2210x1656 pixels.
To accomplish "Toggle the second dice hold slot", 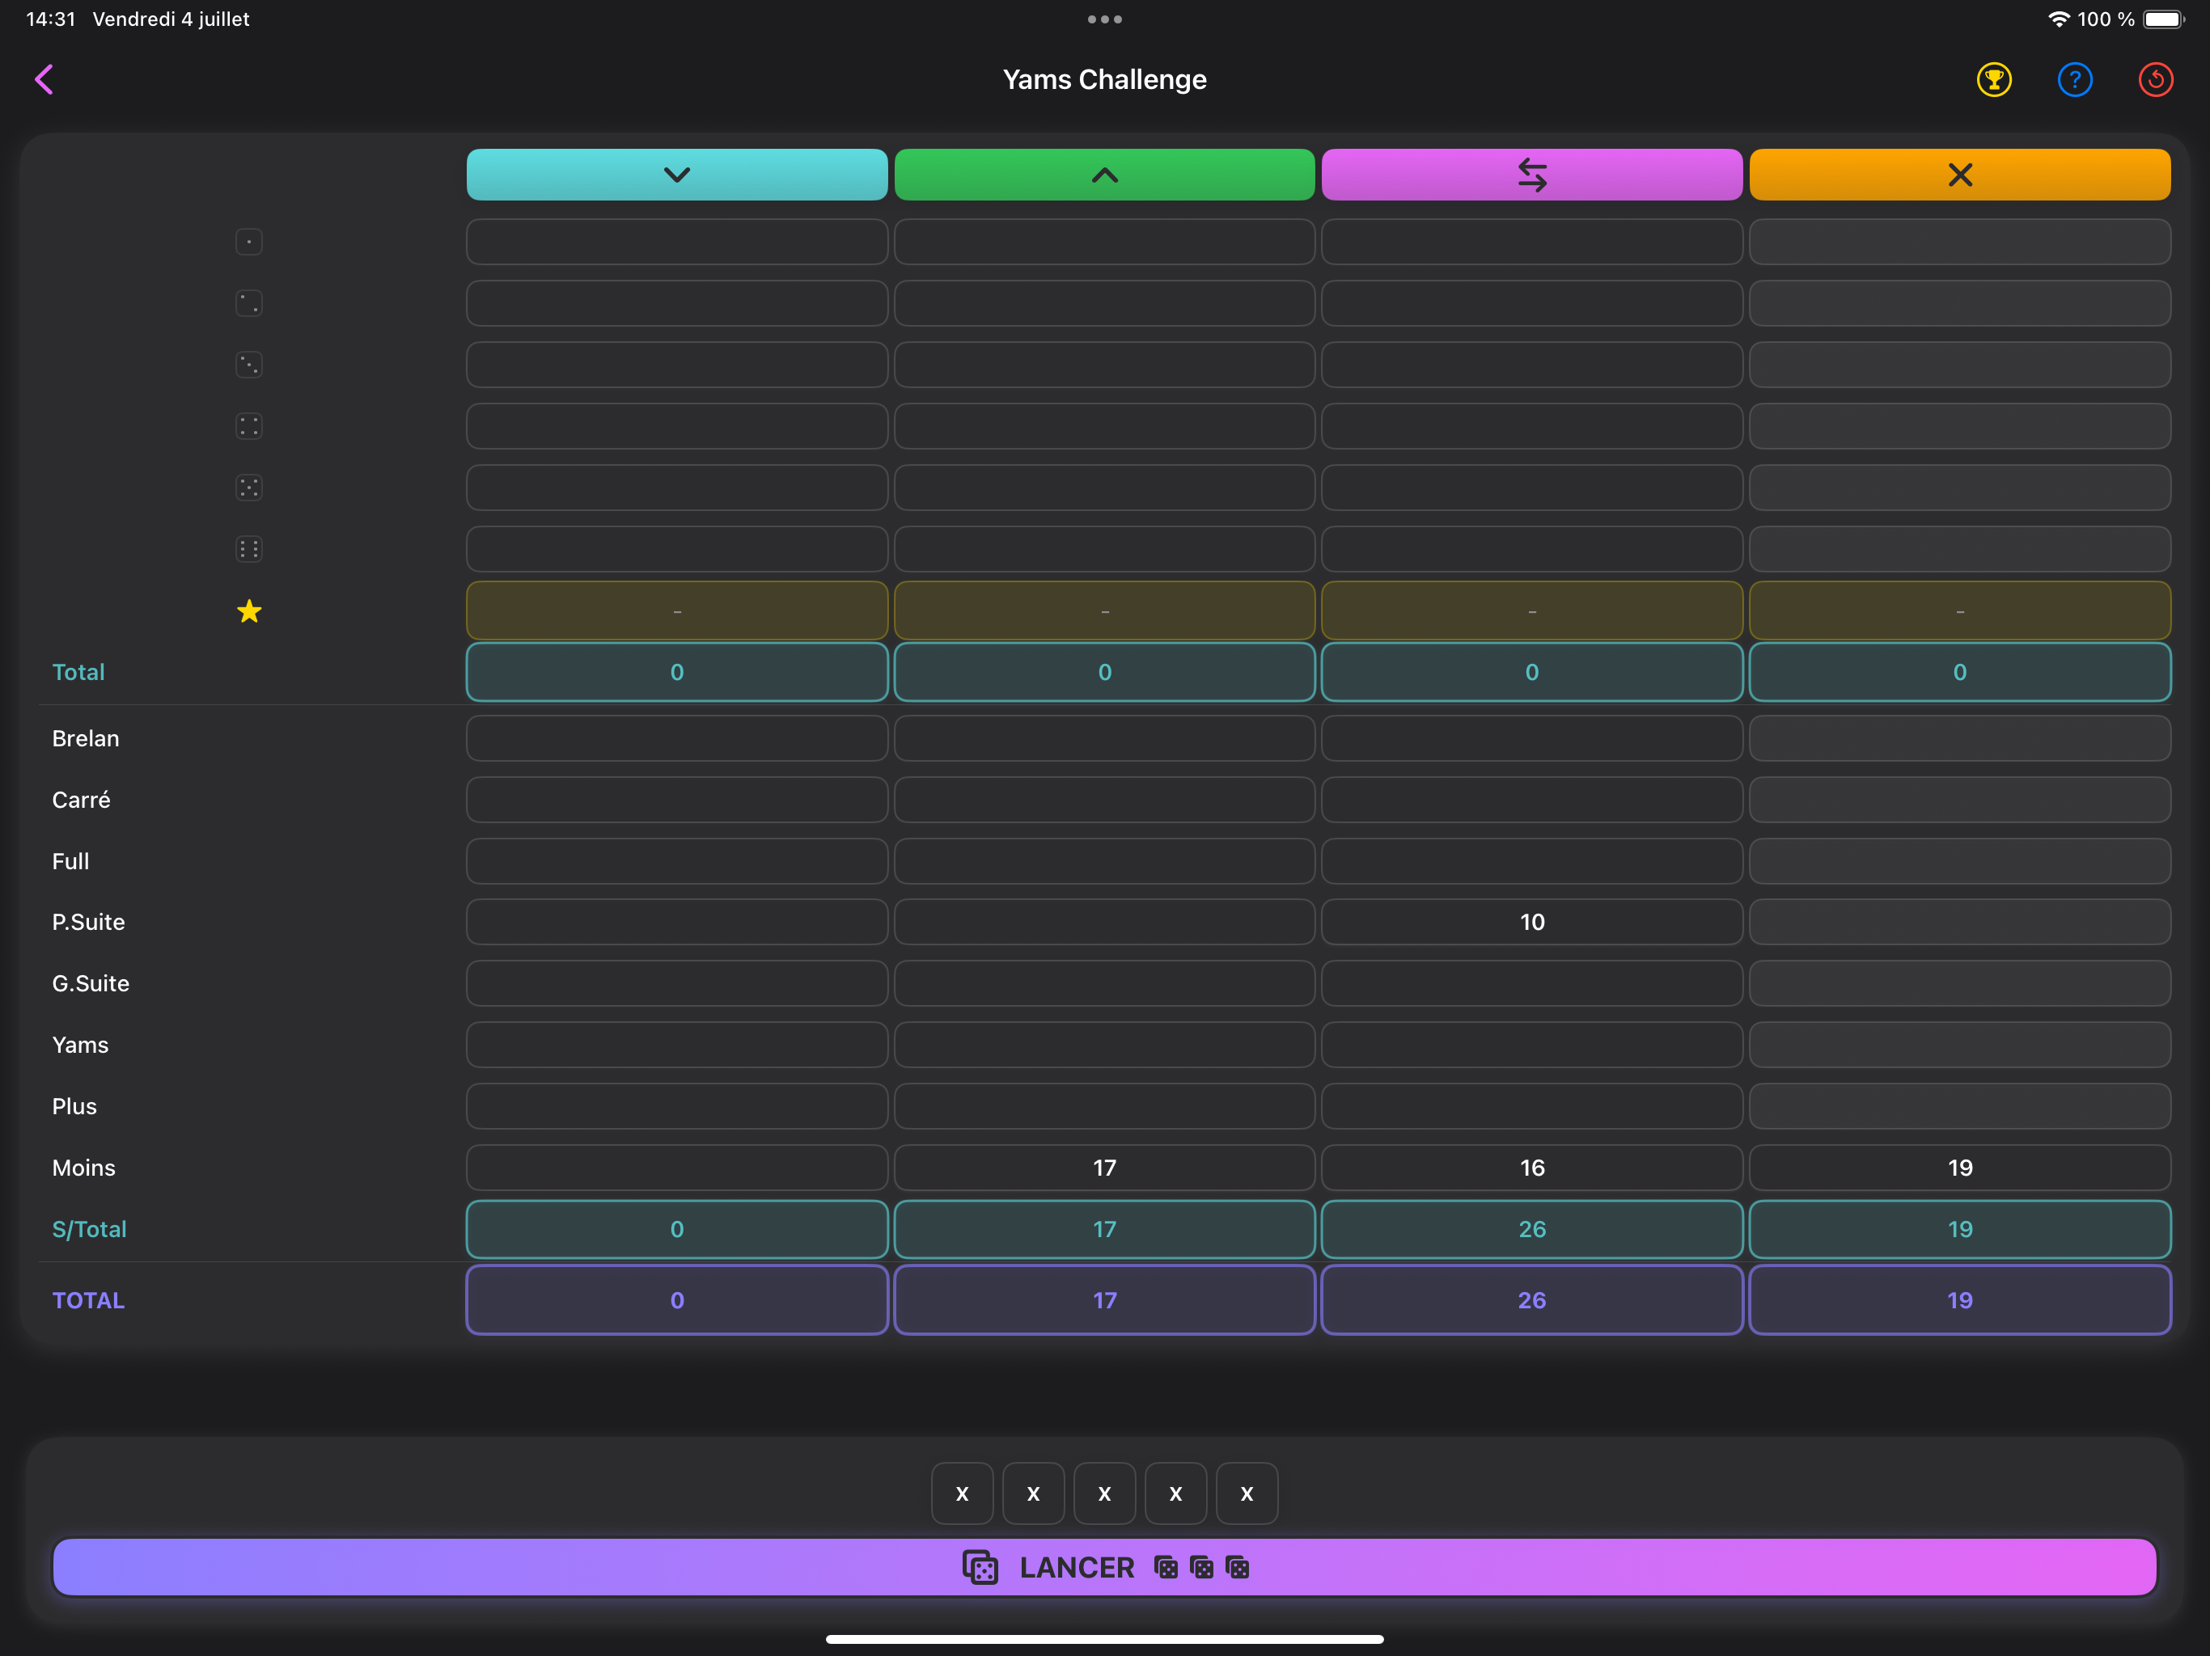I will [1033, 1493].
